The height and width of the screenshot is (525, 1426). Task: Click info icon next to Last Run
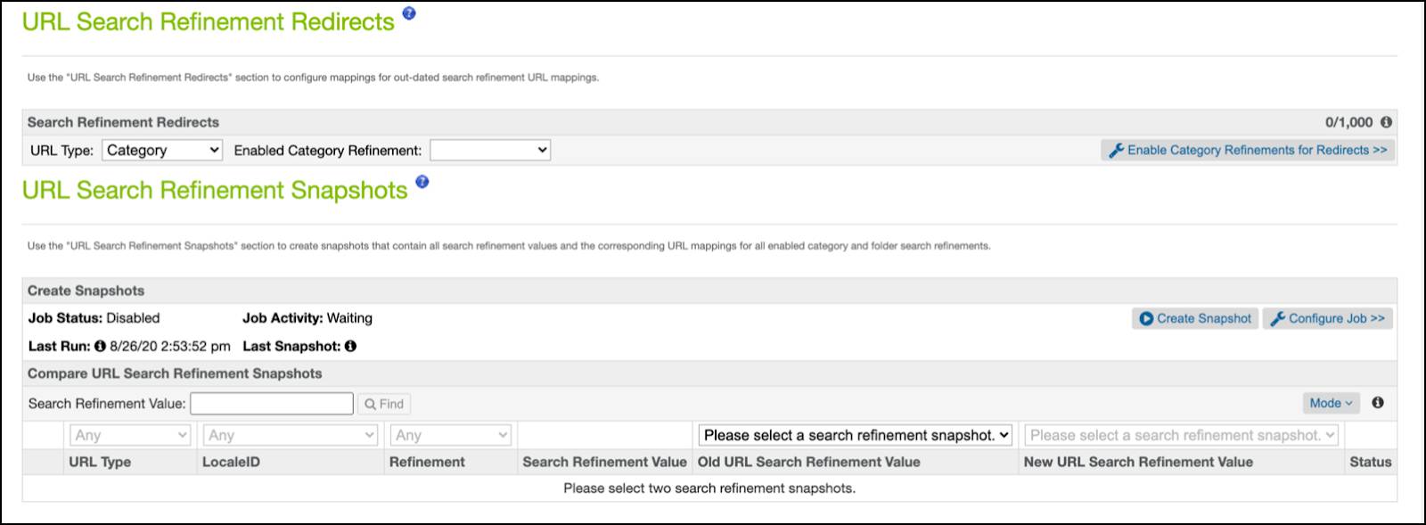100,346
